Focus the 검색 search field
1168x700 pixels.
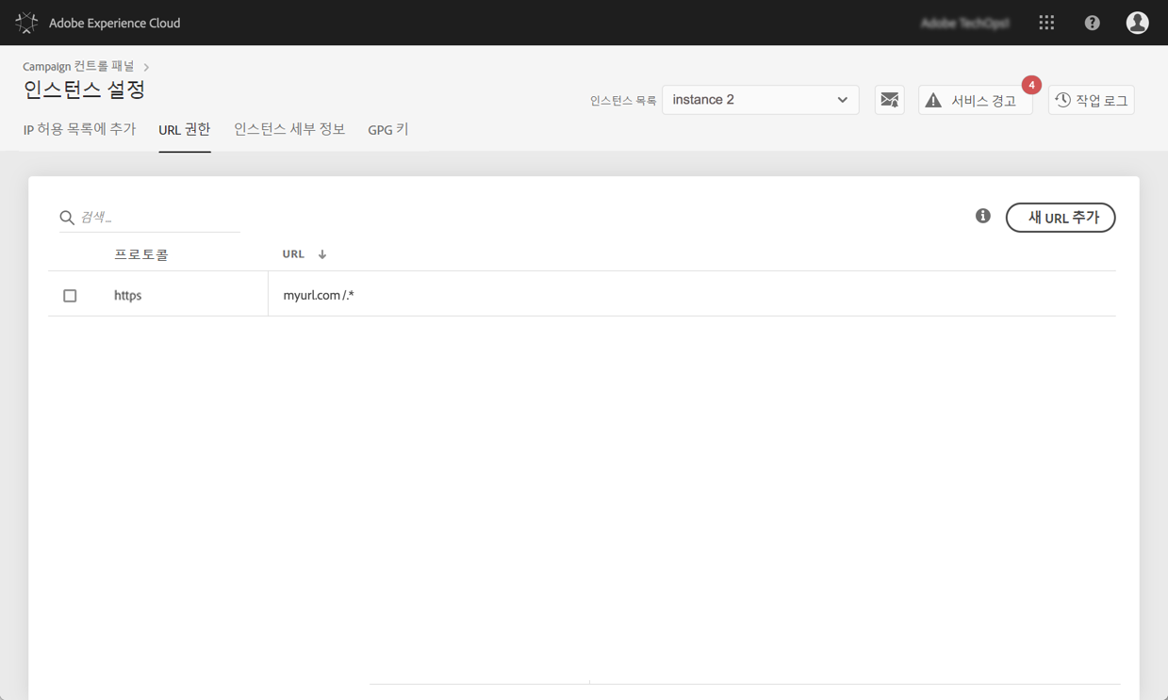point(150,218)
